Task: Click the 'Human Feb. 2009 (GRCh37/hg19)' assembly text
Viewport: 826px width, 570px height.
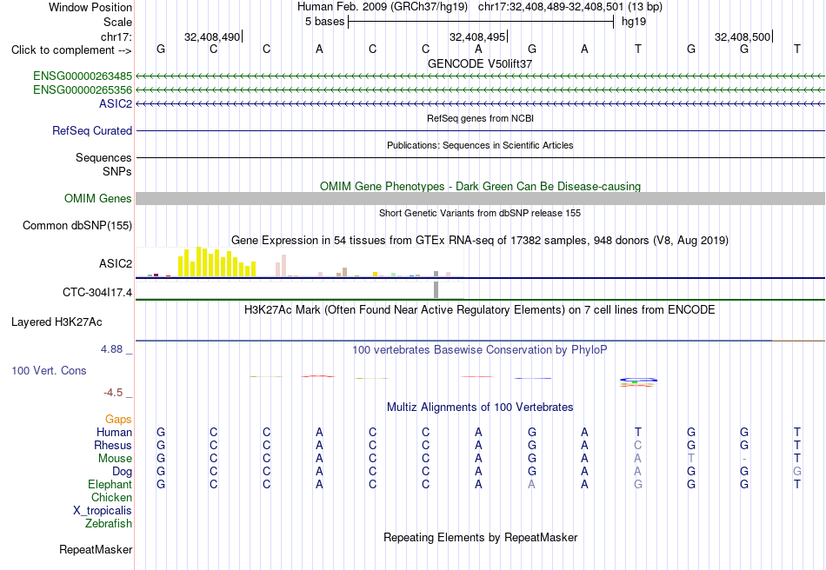Action: 383,7
